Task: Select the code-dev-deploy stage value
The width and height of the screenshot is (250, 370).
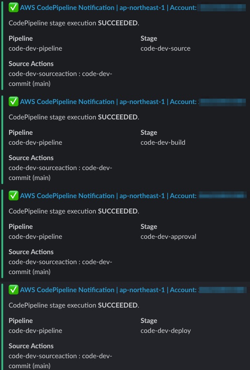Action: click(166, 331)
